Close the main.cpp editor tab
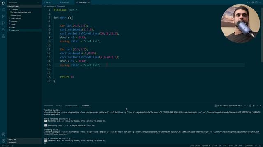The width and height of the screenshot is (263, 147). point(89,2)
